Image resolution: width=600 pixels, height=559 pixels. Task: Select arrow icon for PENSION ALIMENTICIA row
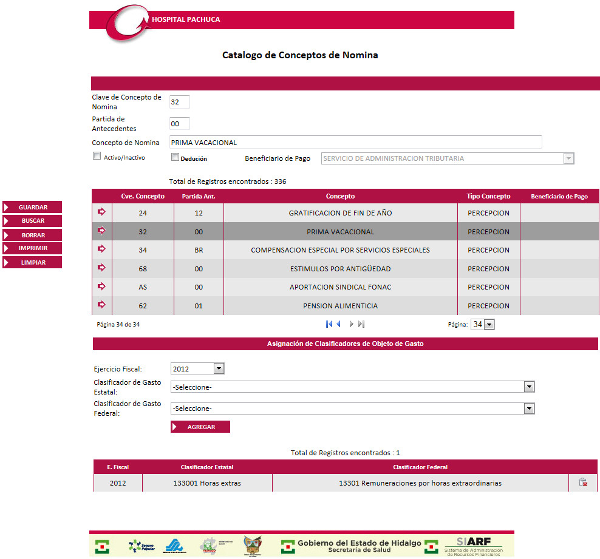101,305
